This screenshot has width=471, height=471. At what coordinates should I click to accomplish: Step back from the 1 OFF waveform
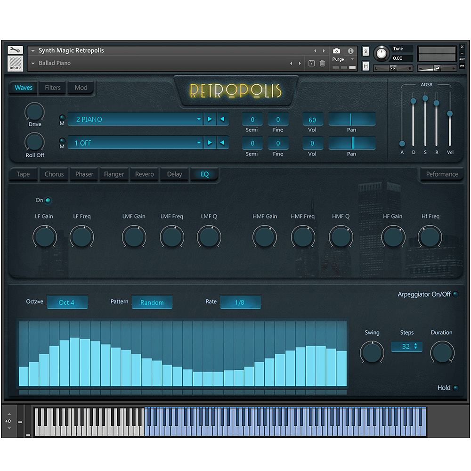pos(222,143)
